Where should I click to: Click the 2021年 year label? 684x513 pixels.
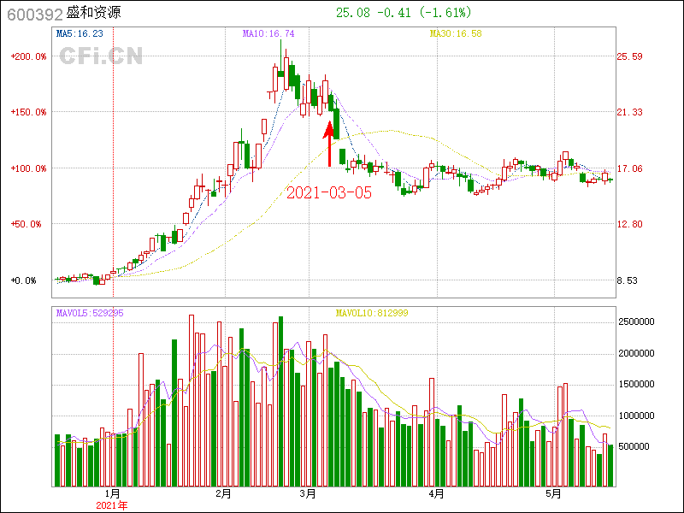tap(111, 506)
